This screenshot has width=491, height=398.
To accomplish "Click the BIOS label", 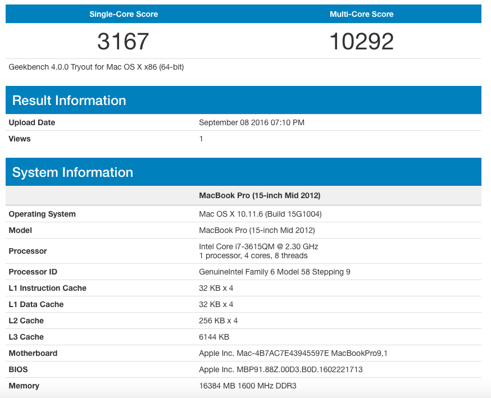I will tap(18, 369).
